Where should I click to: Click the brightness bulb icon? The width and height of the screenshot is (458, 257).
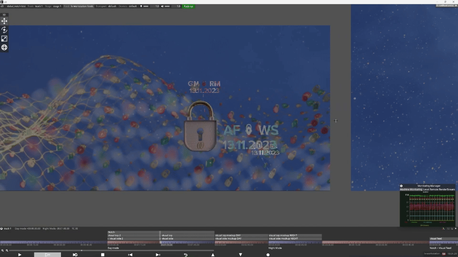coord(141,6)
